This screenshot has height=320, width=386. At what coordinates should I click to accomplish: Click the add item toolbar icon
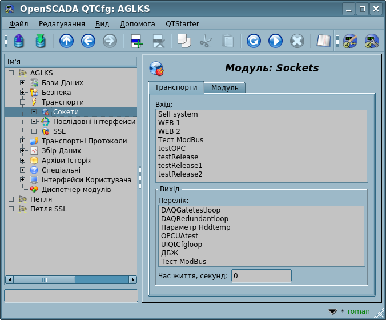pyautogui.click(x=137, y=41)
